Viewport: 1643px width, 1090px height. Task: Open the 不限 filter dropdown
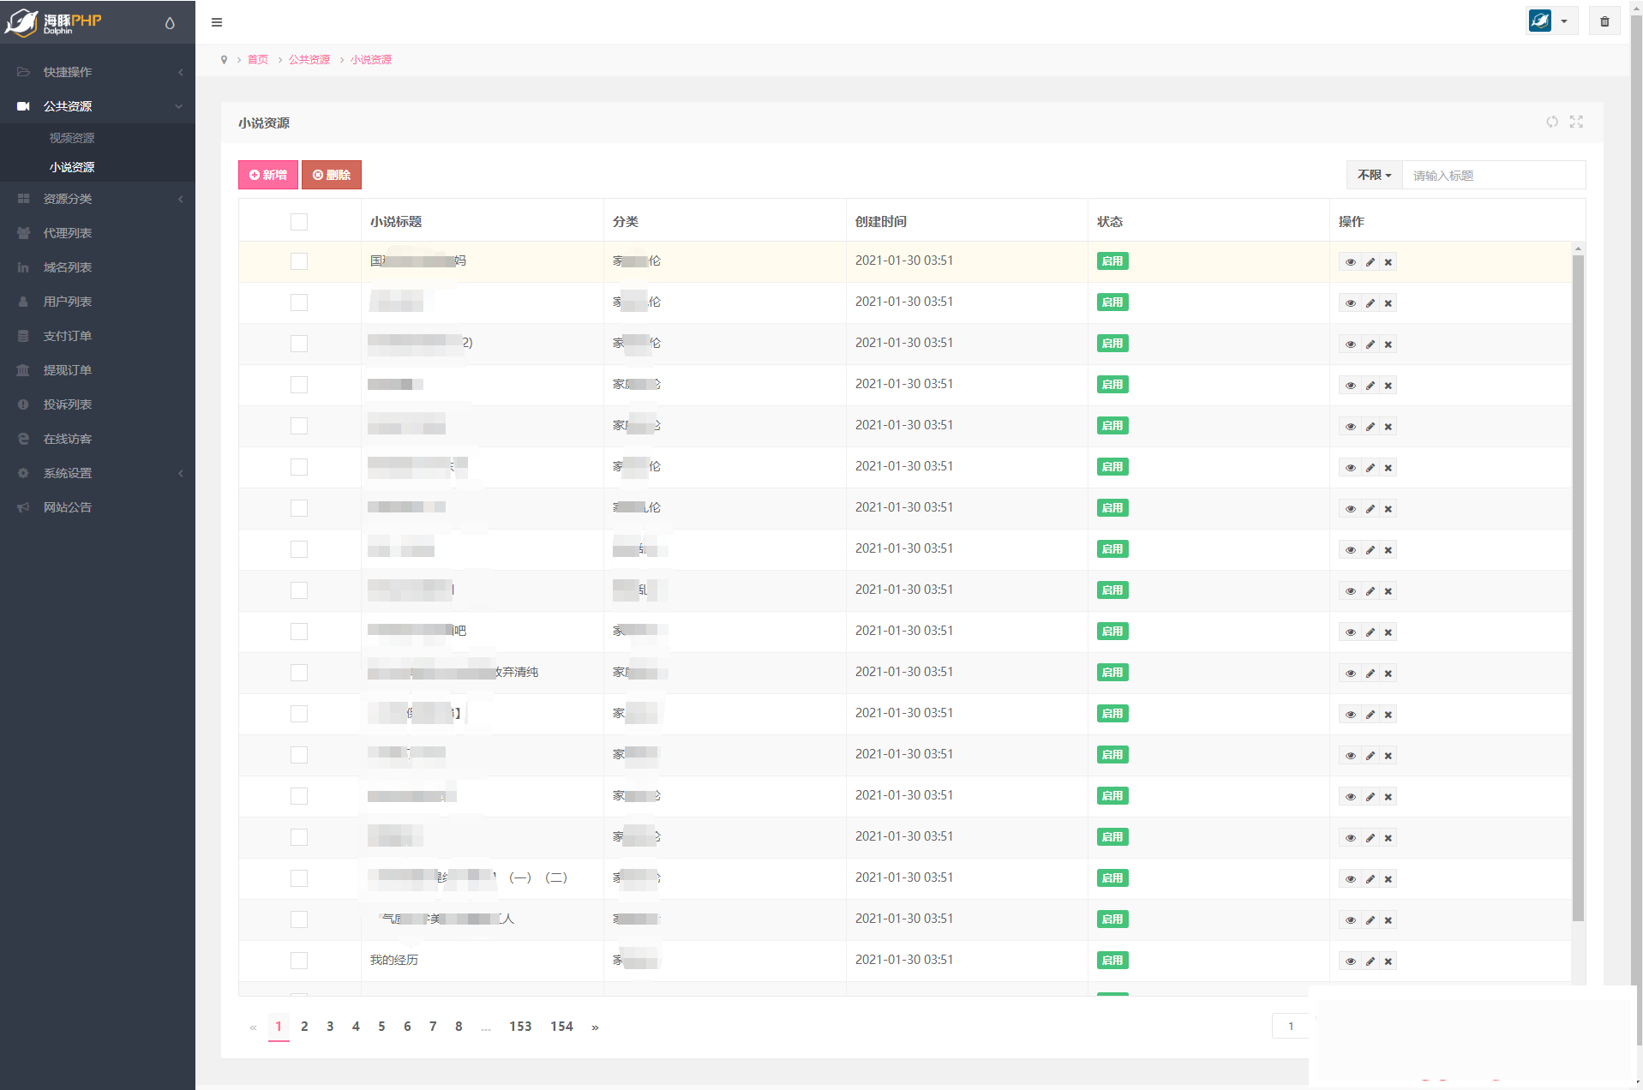1374,175
